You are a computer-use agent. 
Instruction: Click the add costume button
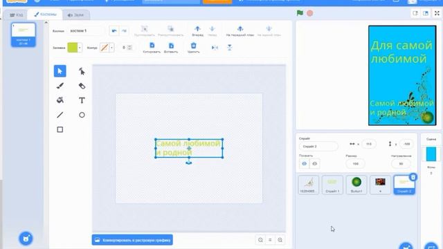pyautogui.click(x=26, y=239)
